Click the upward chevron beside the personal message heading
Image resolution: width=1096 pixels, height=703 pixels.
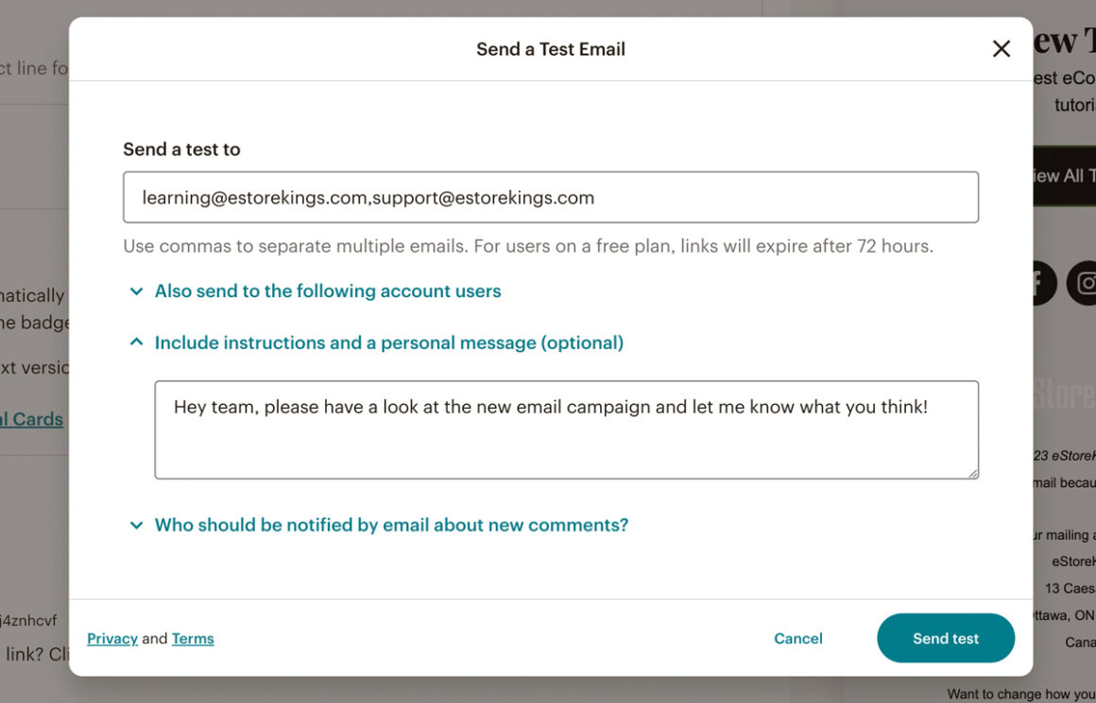[136, 342]
